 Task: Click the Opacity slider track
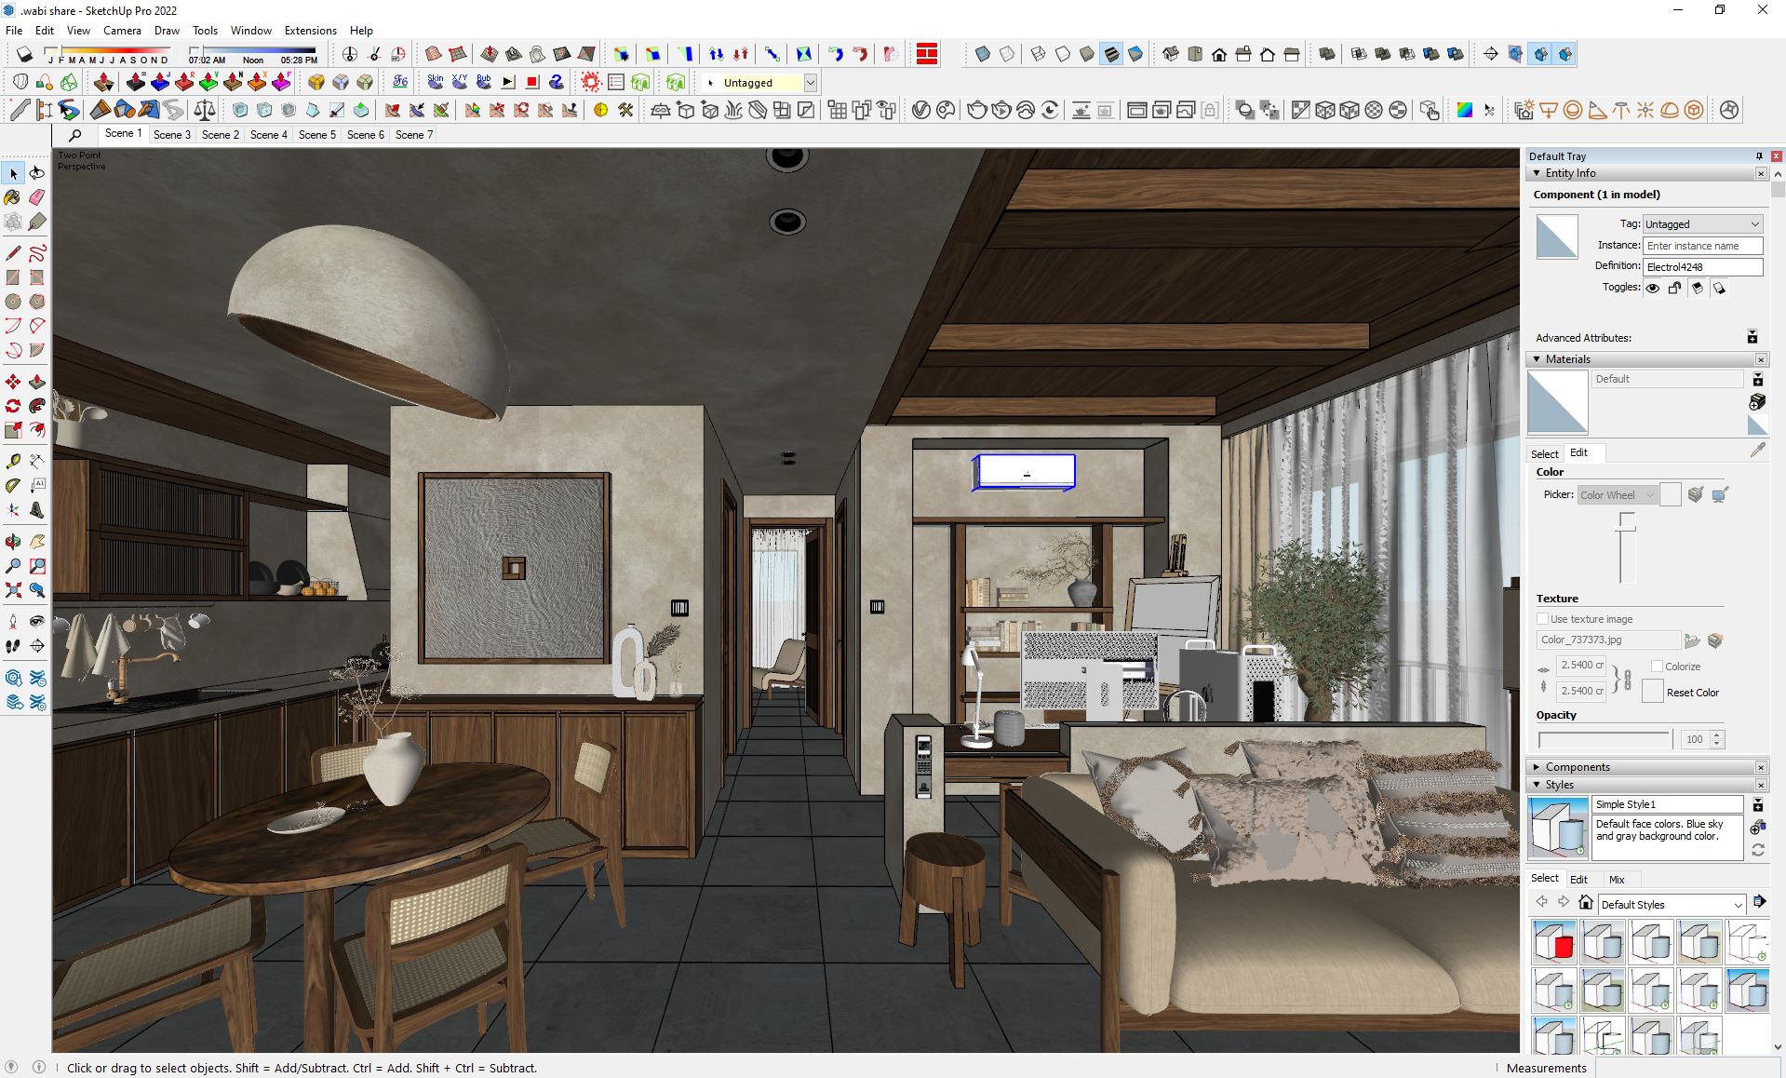tap(1604, 739)
